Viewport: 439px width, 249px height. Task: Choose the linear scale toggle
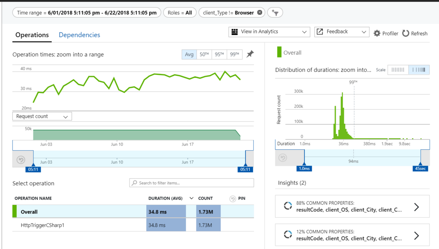pos(398,70)
